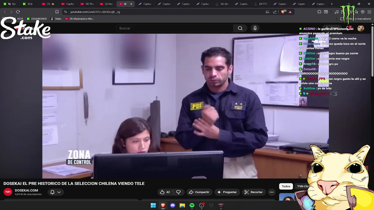
Task: Open Discord from the taskbar
Action: coord(173,205)
